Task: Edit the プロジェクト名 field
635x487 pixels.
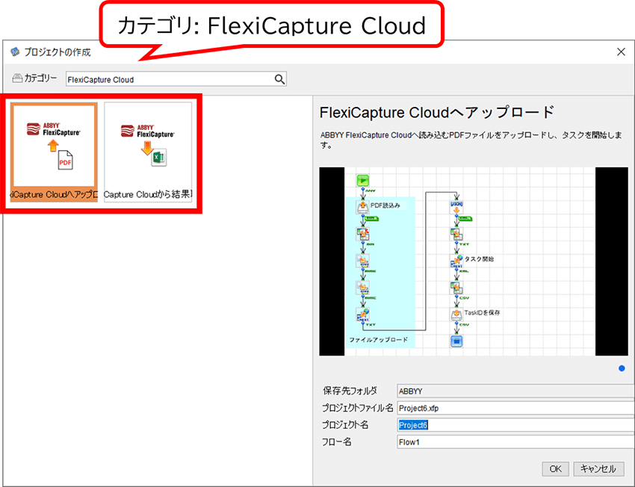Action: pyautogui.click(x=515, y=425)
